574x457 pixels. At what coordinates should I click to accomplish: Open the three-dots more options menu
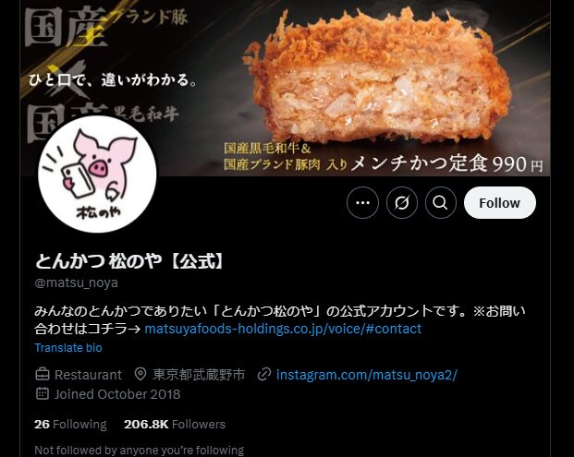click(x=362, y=202)
